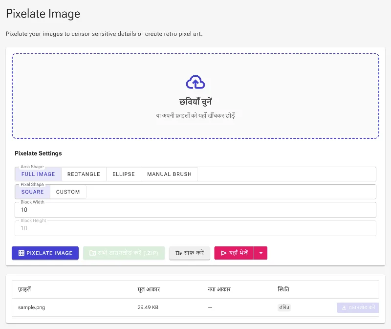Click the 29.49 KB size cell
This screenshot has width=391, height=329.
(148, 307)
